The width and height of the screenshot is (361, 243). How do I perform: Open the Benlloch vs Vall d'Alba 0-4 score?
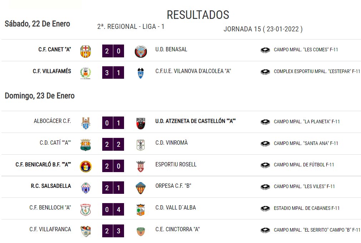tap(113, 209)
